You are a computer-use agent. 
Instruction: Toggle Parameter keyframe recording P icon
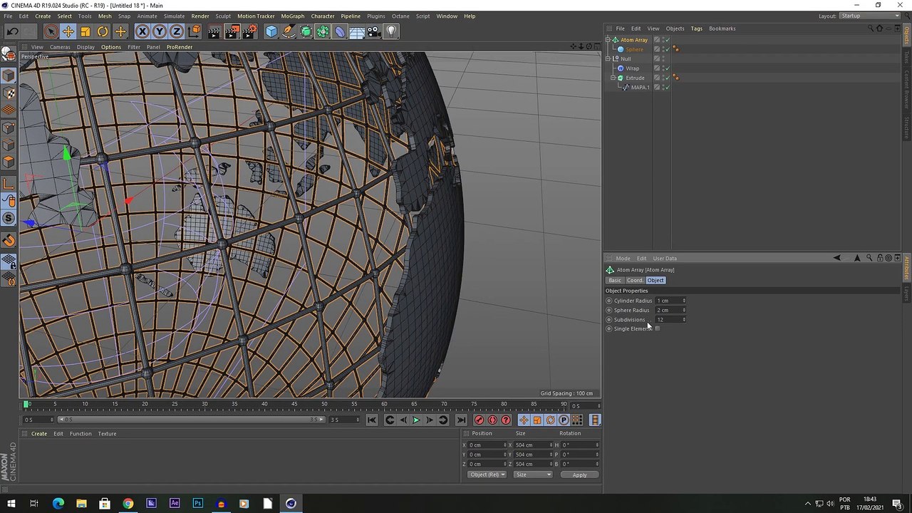point(564,420)
